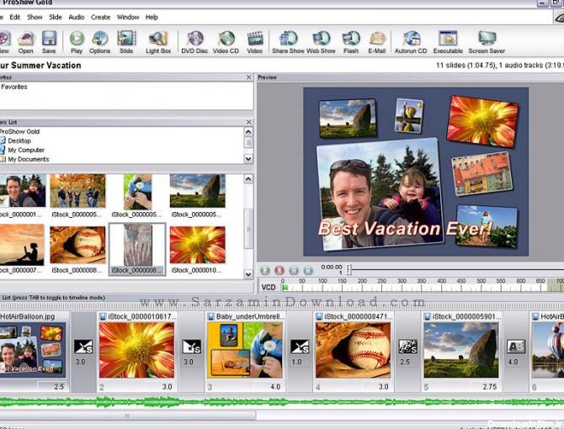The width and height of the screenshot is (564, 429).
Task: Open the Light Box view
Action: click(x=158, y=42)
